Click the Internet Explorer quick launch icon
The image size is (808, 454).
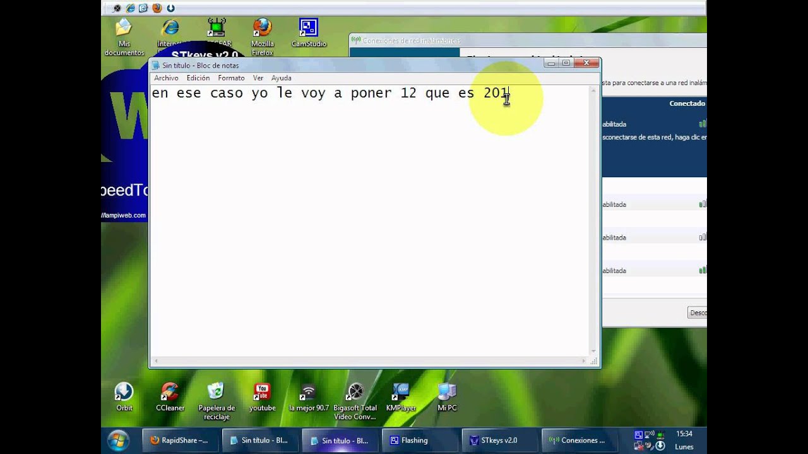[x=130, y=8]
